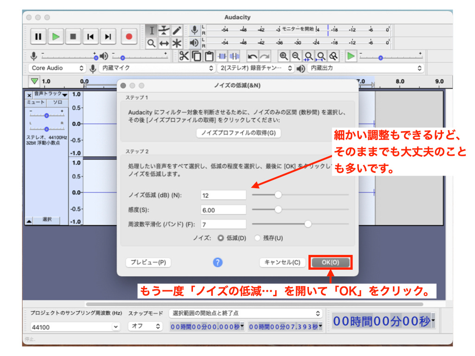475x356 pixels.
Task: Select the 低減(D) noise radio button
Action: pyautogui.click(x=220, y=238)
